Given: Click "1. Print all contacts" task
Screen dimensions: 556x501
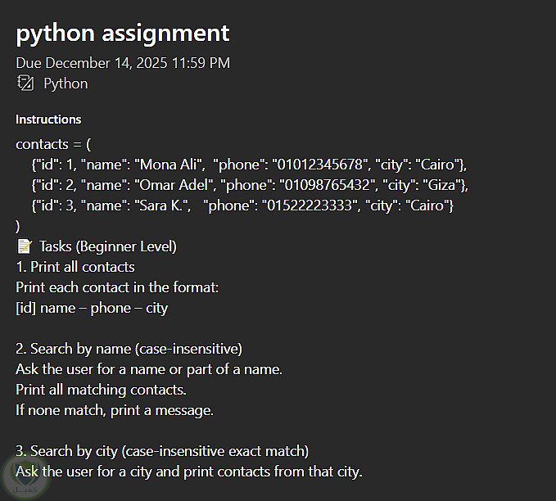Looking at the screenshot, I should click(75, 267).
